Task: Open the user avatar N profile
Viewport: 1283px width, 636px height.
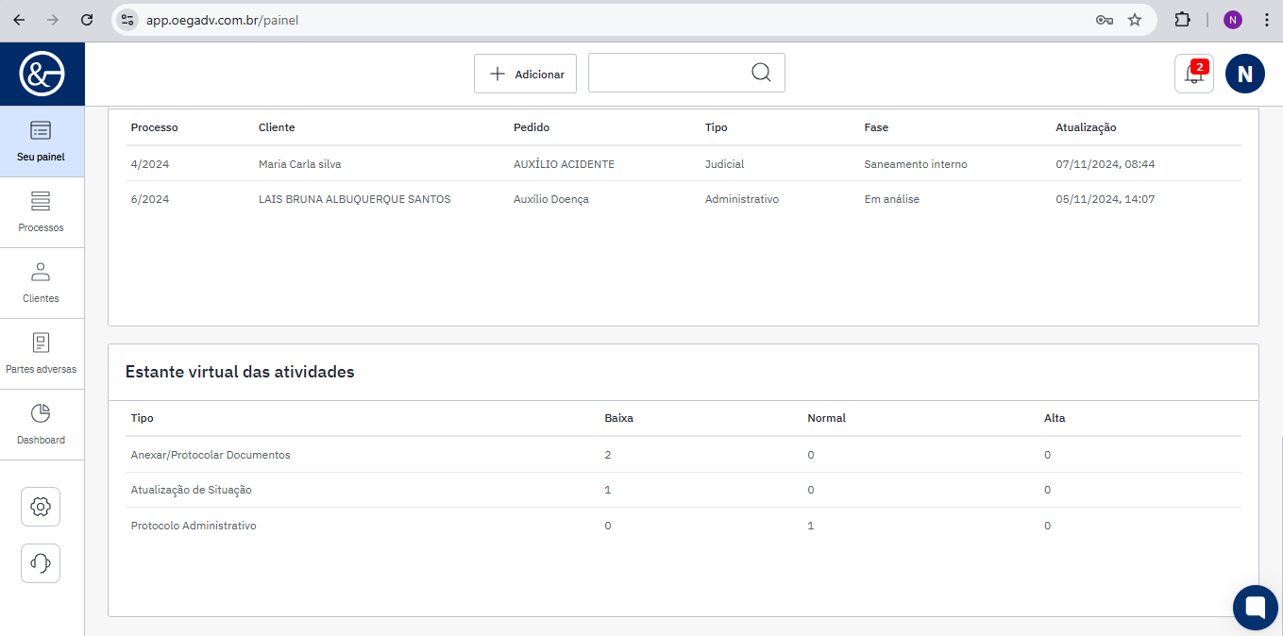Action: pos(1244,74)
